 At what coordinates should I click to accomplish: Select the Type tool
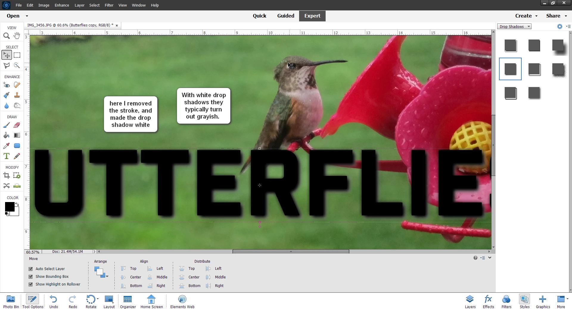coord(7,156)
